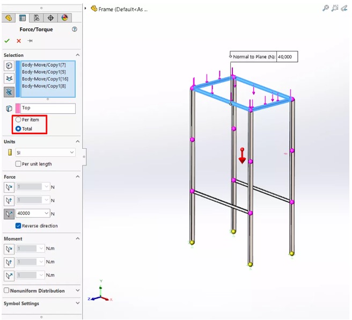The image size is (352, 320).
Task: Click the blue selection list color bar
Action: pos(18,79)
